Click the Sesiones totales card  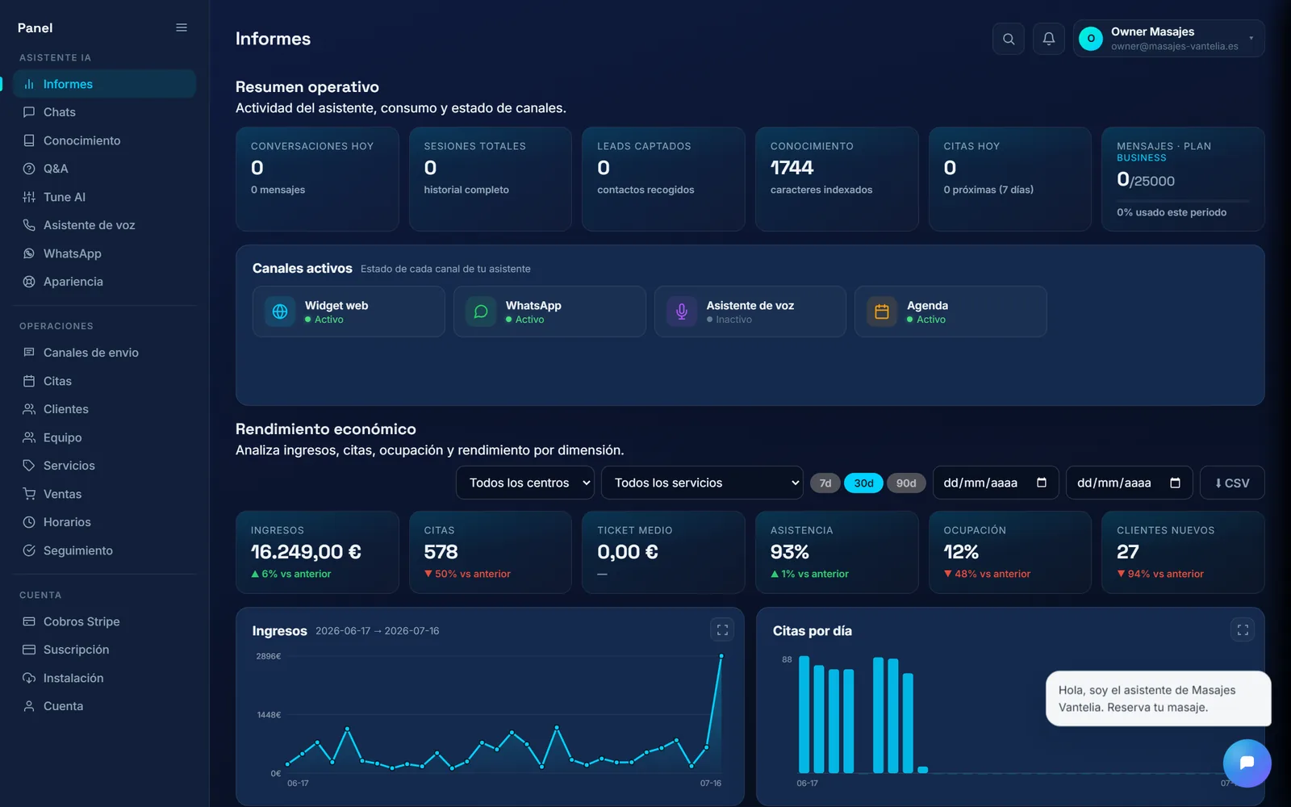point(491,179)
